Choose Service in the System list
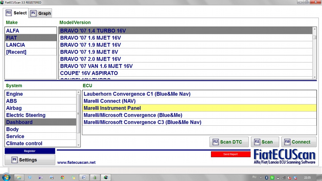The image size is (322, 181). tap(41, 136)
